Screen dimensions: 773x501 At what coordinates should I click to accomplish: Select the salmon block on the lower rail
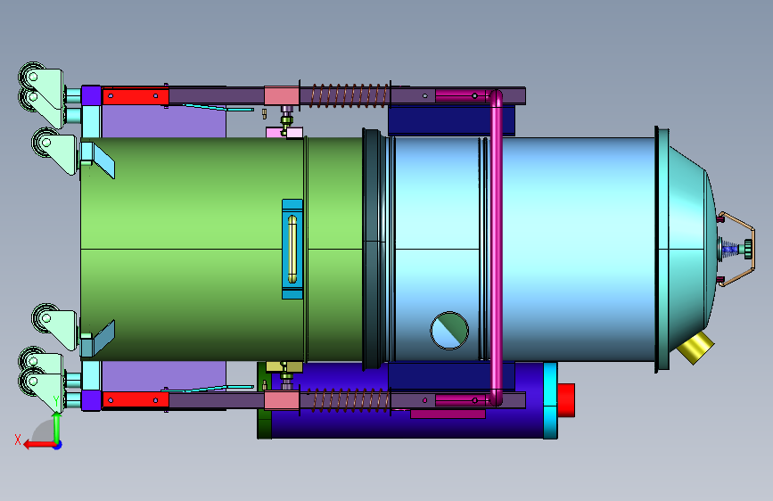(x=282, y=400)
